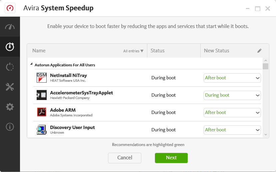Open NetInstall NiTray new status dropdown

(x=232, y=78)
